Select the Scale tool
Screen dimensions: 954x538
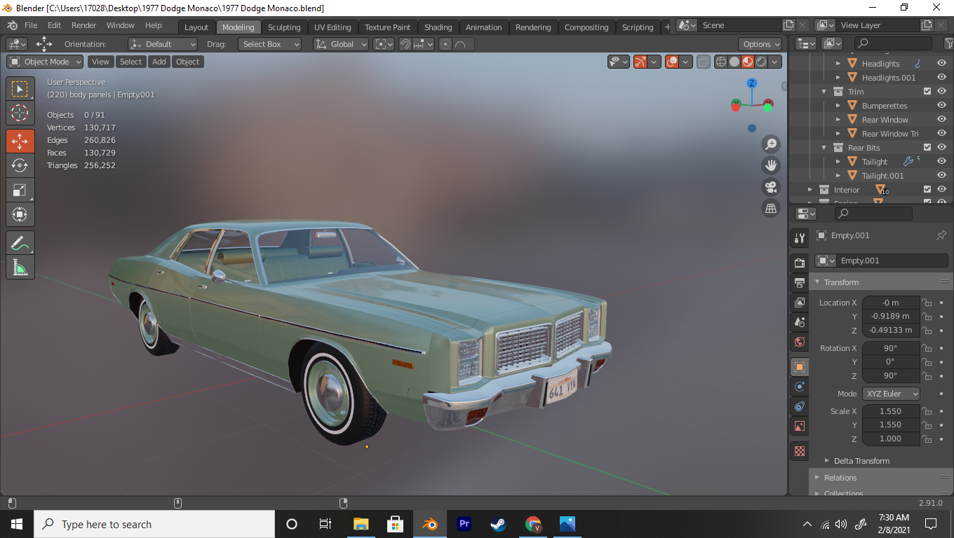[x=20, y=190]
